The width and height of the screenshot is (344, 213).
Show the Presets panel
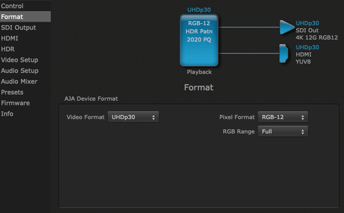point(12,92)
